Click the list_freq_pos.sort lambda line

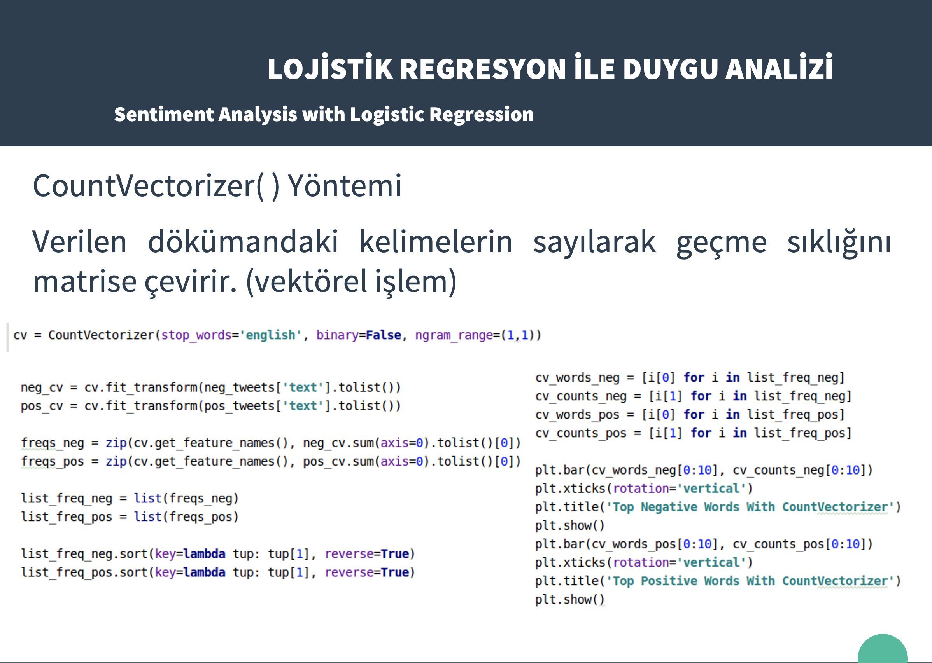218,572
